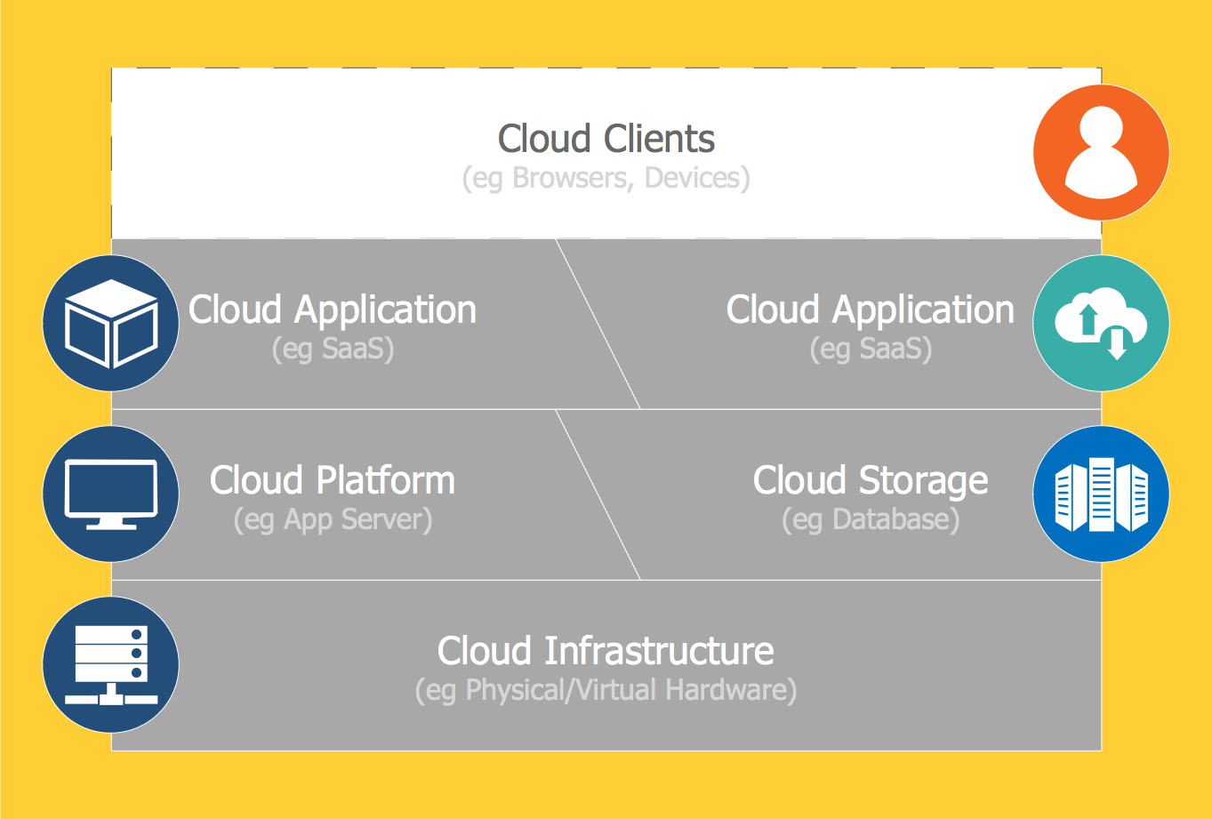Click the 'Cloud Clients' heading text
Screen dimensions: 1212x819
606,139
